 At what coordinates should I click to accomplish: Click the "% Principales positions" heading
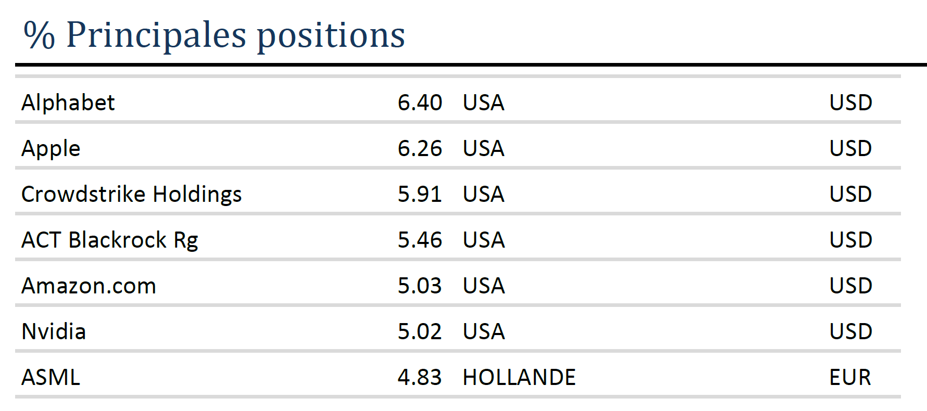tap(214, 35)
